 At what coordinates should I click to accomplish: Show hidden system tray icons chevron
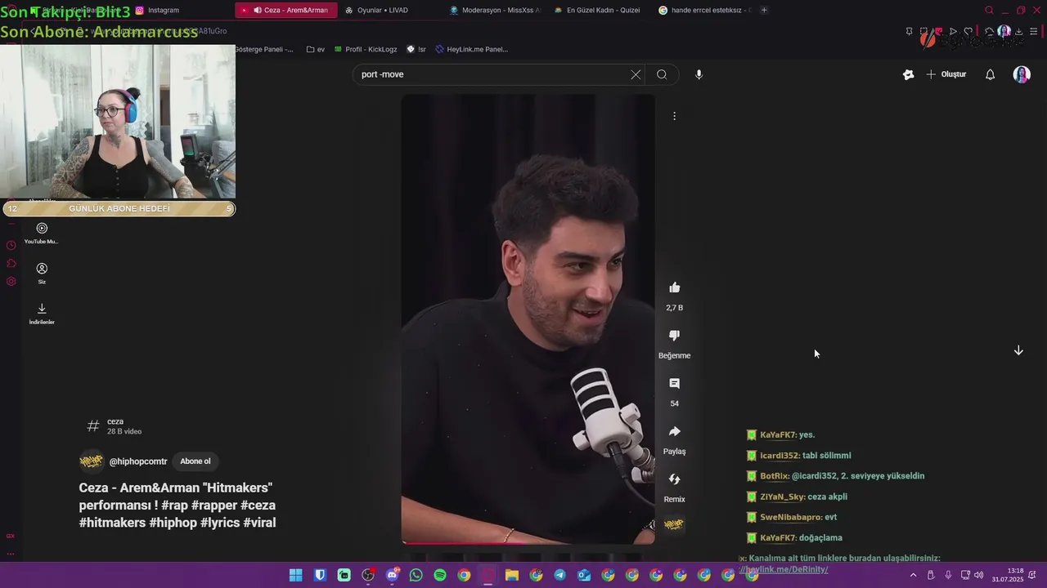[x=914, y=575]
